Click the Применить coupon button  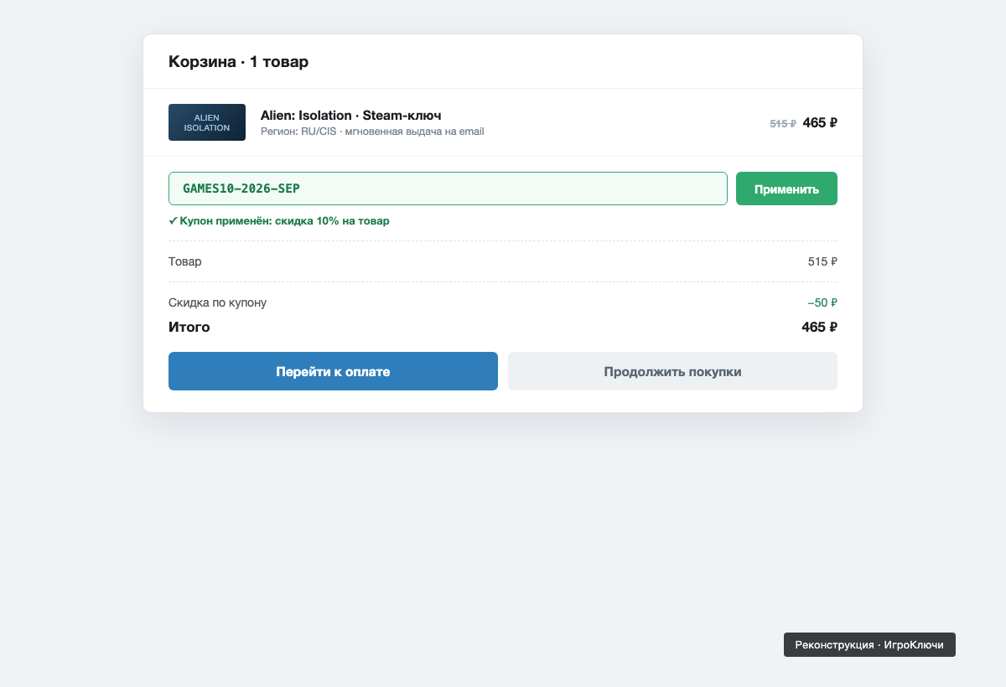click(786, 189)
